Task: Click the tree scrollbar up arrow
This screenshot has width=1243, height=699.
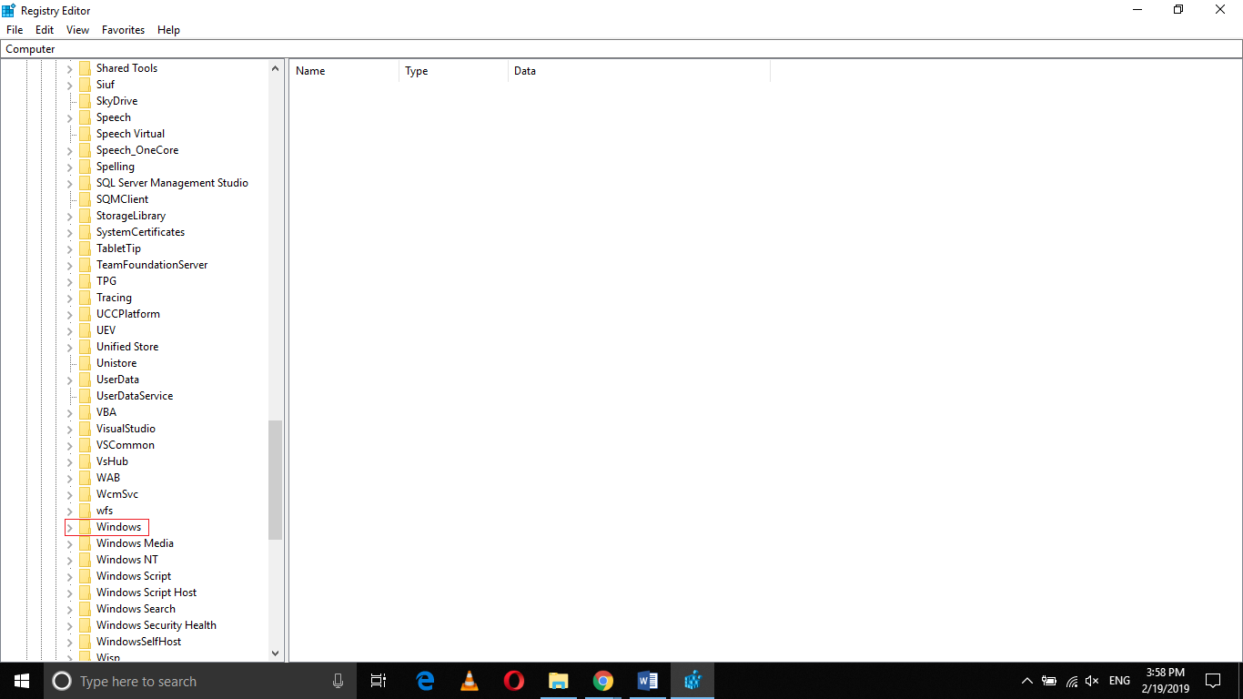Action: [x=276, y=68]
